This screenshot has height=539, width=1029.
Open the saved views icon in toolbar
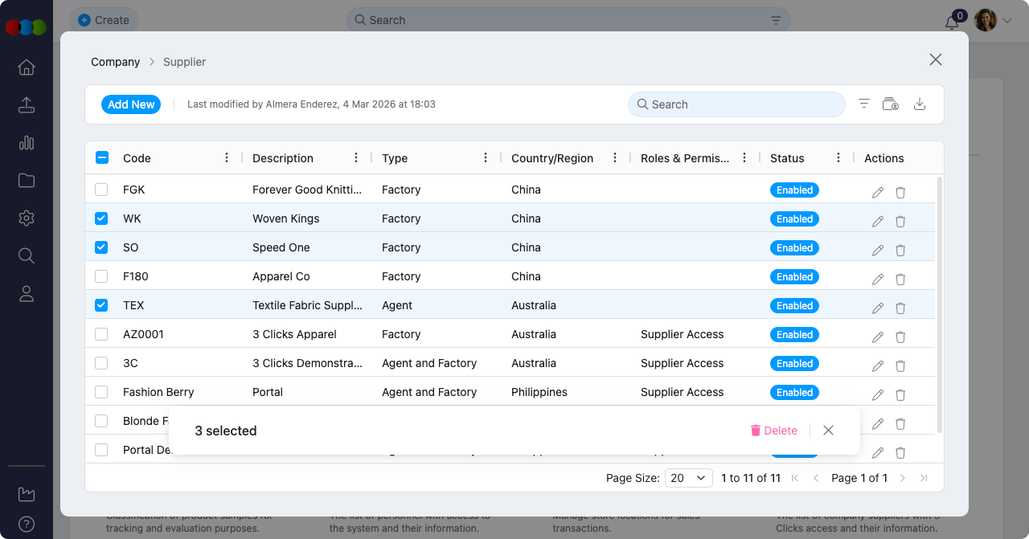point(891,104)
